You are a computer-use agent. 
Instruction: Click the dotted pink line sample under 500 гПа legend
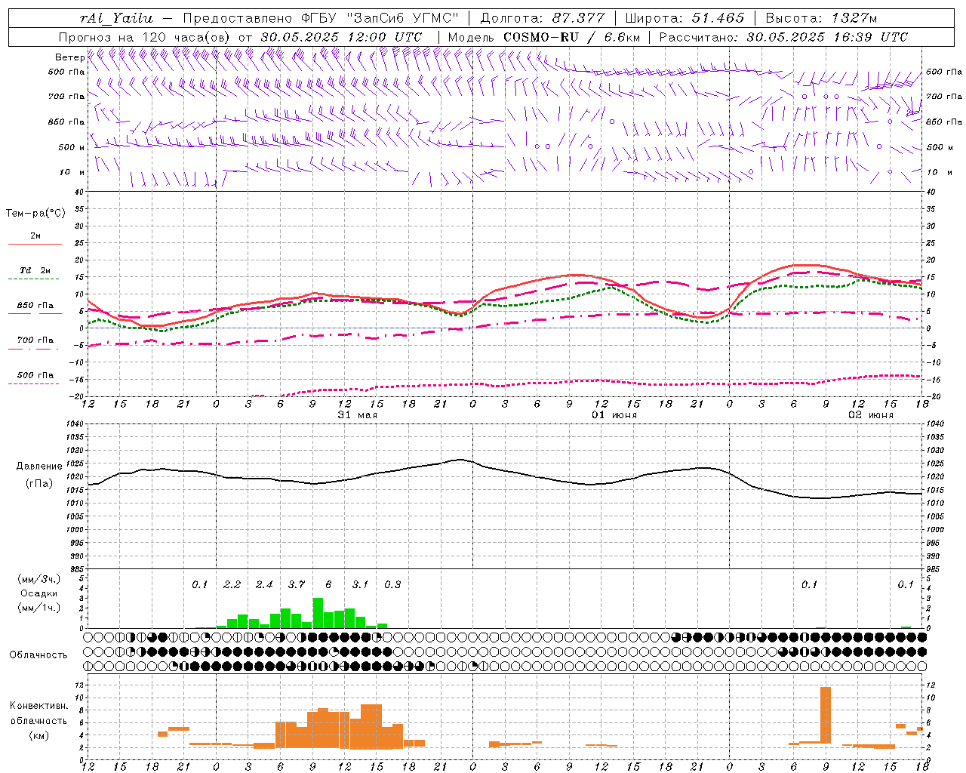point(33,383)
